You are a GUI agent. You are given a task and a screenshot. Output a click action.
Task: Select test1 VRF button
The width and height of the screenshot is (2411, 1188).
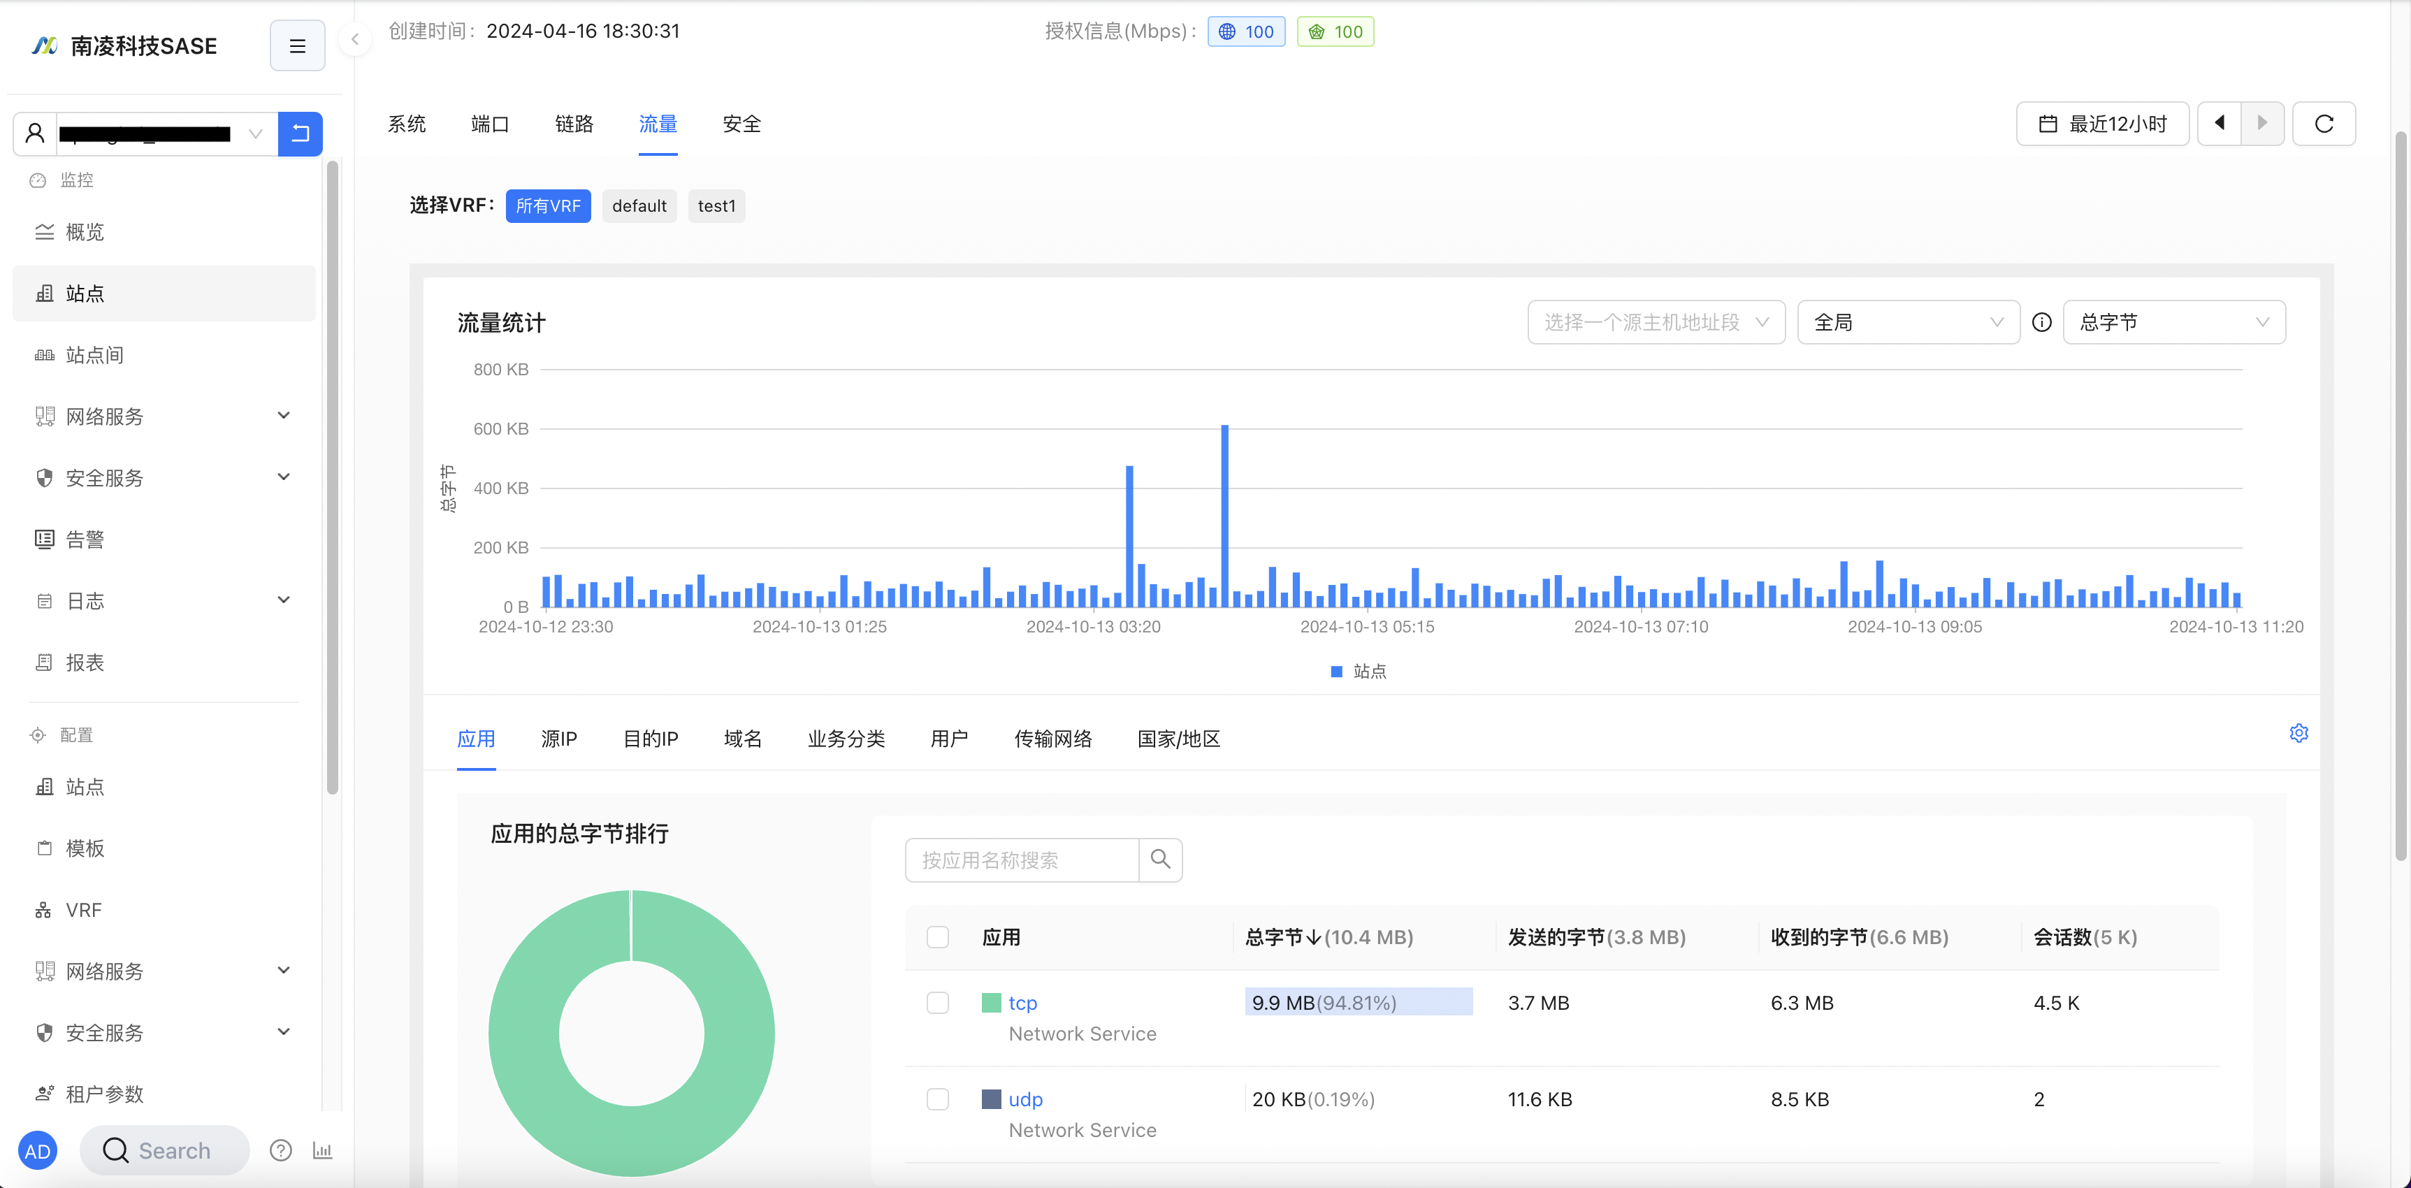[x=717, y=206]
